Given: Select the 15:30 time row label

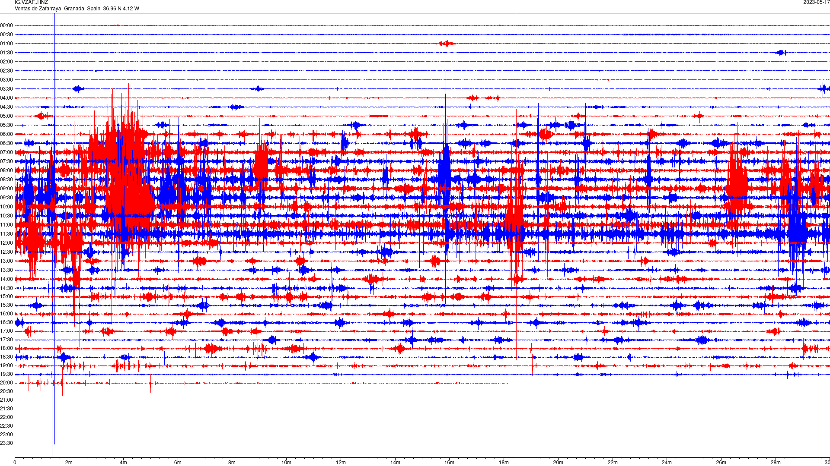Looking at the screenshot, I should (x=6, y=305).
